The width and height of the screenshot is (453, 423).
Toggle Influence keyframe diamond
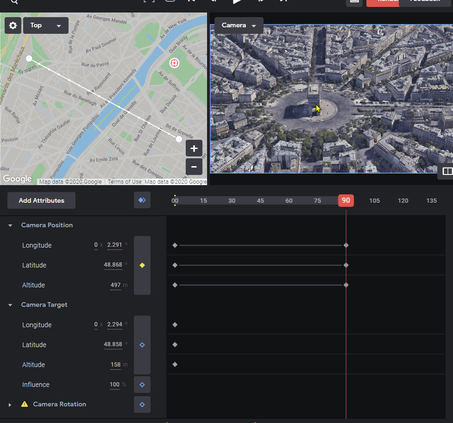pos(142,385)
